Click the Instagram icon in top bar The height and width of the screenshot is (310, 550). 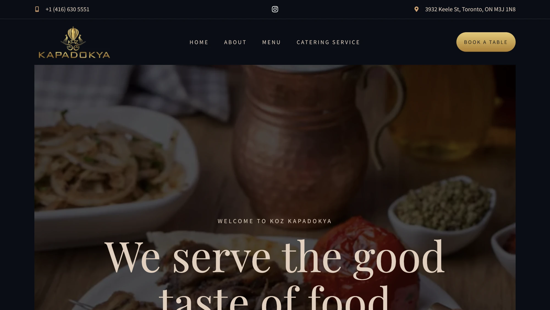tap(275, 9)
